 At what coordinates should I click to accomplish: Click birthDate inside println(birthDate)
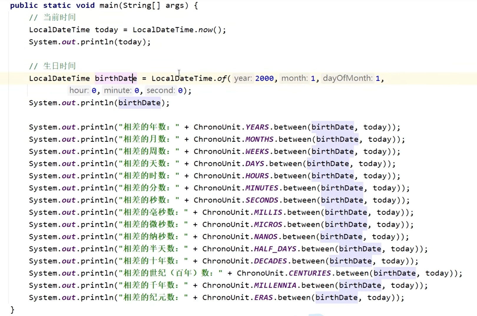click(139, 103)
